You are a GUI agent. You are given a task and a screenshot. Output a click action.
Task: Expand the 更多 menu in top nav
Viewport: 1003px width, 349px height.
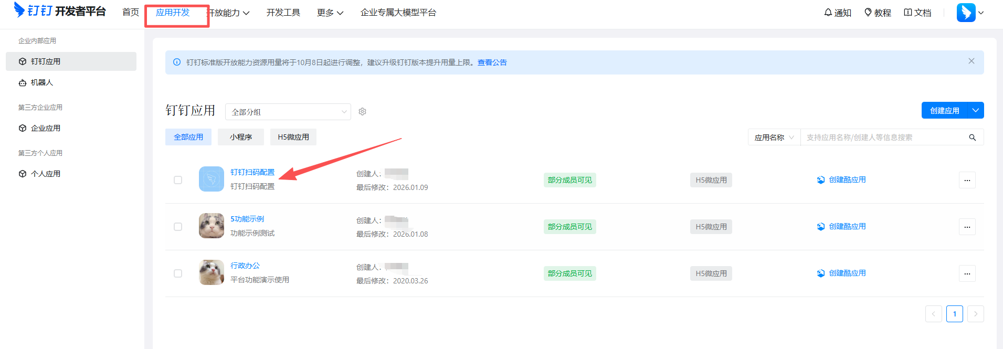(330, 13)
